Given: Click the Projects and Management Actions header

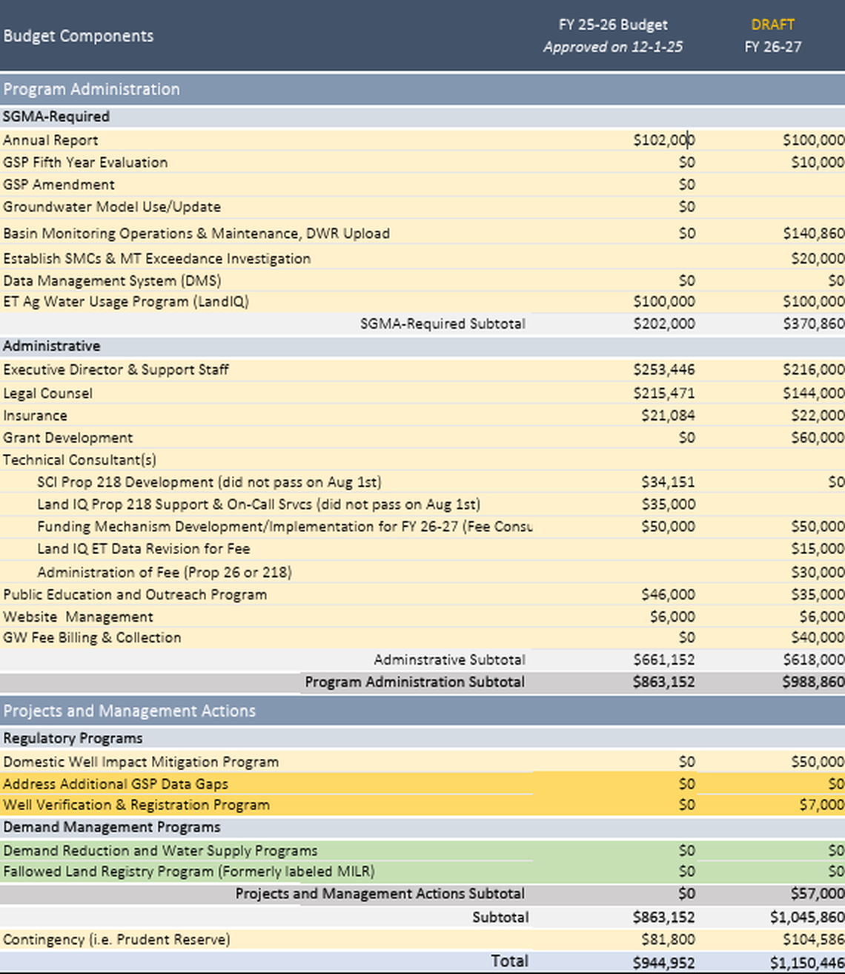Looking at the screenshot, I should click(130, 710).
